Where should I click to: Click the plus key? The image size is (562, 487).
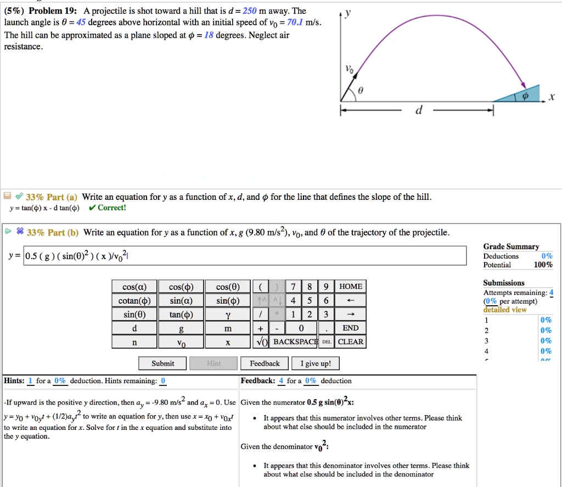click(261, 328)
